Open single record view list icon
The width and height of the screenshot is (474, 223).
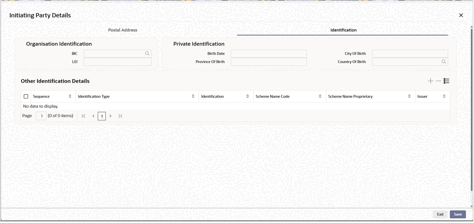446,81
